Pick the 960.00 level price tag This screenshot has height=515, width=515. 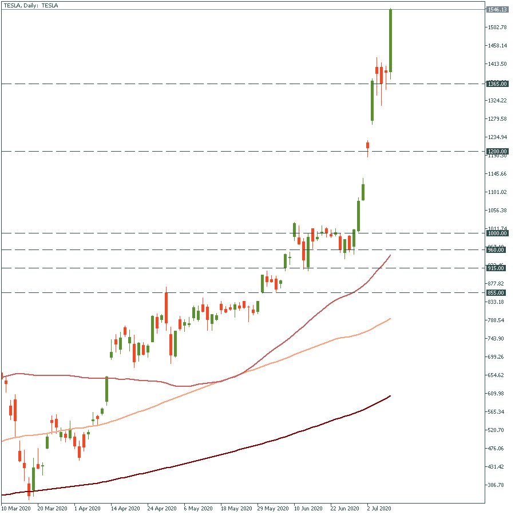(497, 250)
